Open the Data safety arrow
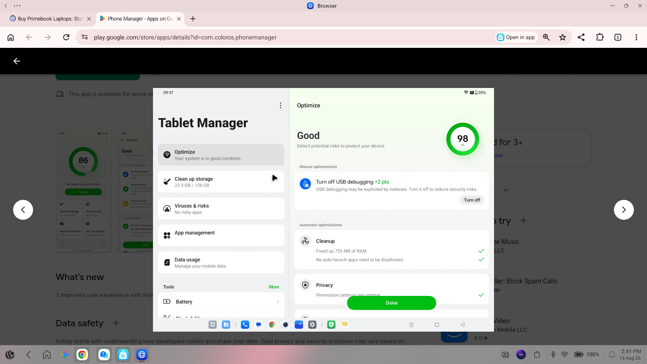647x364 pixels. pyautogui.click(x=115, y=323)
